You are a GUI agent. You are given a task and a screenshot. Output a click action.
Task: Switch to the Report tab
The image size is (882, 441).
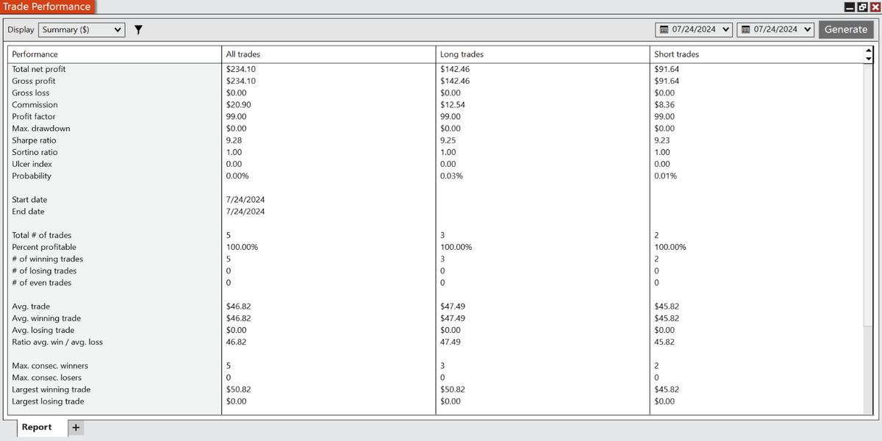(x=37, y=427)
